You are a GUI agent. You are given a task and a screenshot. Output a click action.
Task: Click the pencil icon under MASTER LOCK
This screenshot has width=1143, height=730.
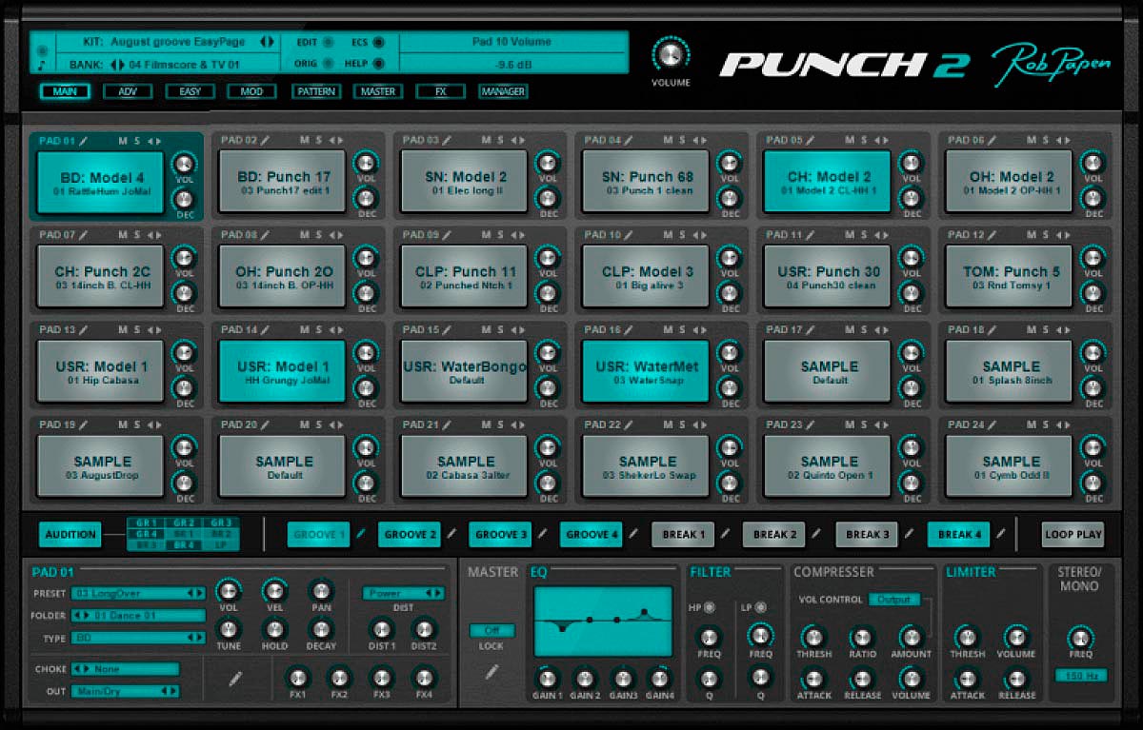(x=491, y=673)
